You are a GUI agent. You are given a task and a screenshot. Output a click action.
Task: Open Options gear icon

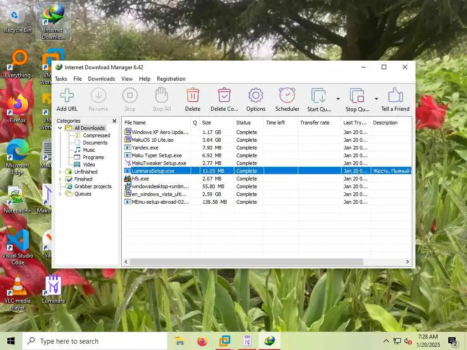point(256,96)
